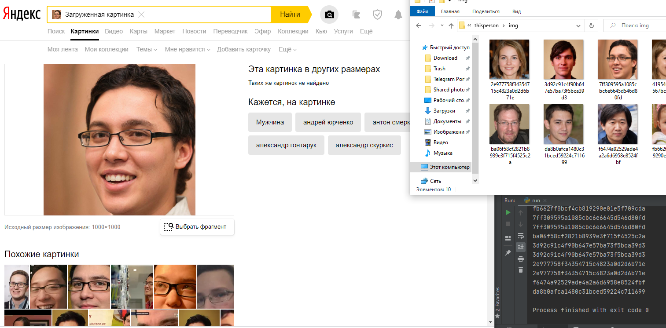Click the refresh button in Explorer address bar
Viewport: 666px width, 328px height.
(x=592, y=26)
